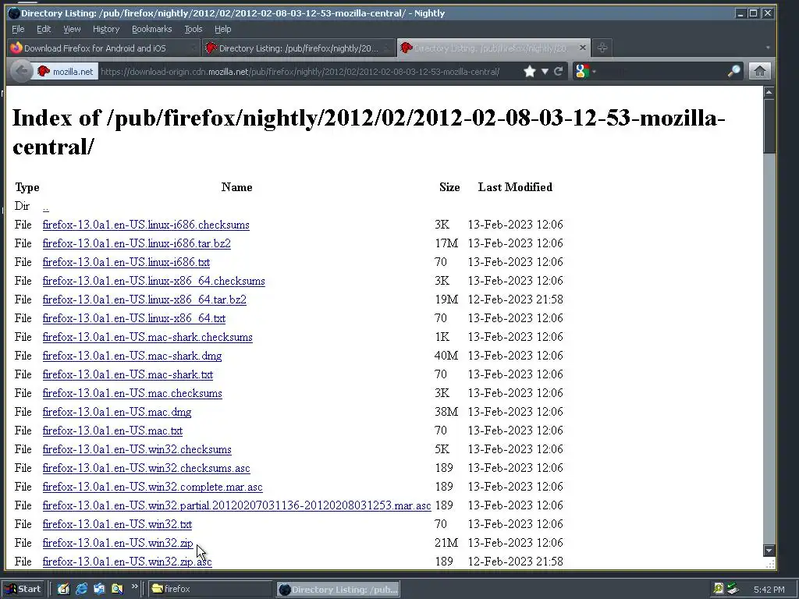Screen dimensions: 799x599
Task: Open the Tools menu
Action: pyautogui.click(x=194, y=29)
